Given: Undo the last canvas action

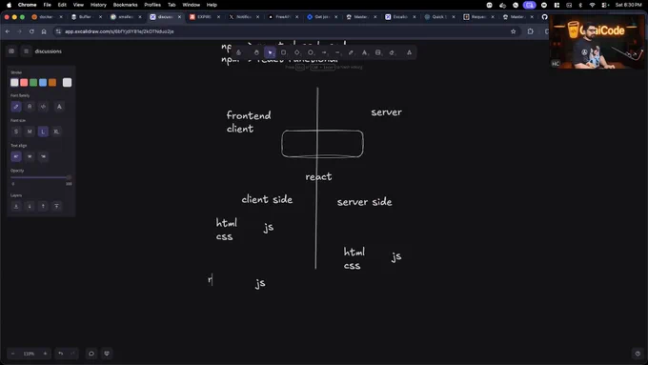Looking at the screenshot, I should pos(61,354).
